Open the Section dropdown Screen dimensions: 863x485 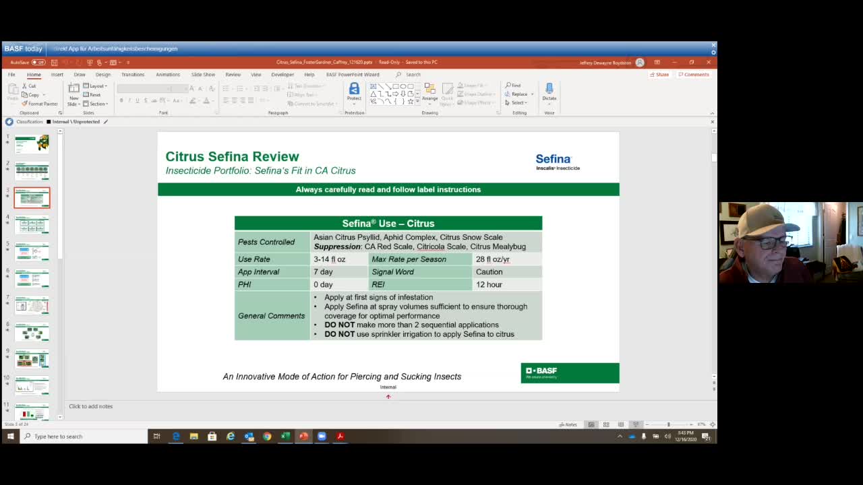(x=96, y=104)
